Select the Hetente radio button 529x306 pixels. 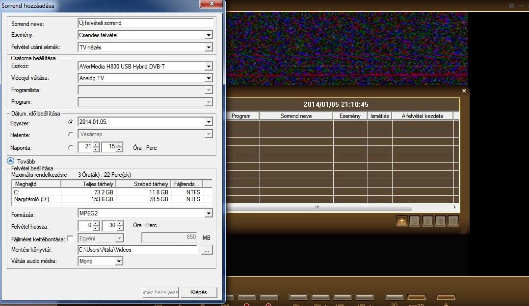point(71,134)
